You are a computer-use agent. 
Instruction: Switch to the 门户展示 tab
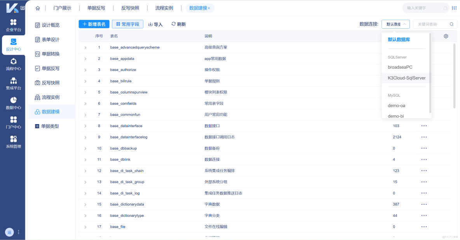click(62, 7)
